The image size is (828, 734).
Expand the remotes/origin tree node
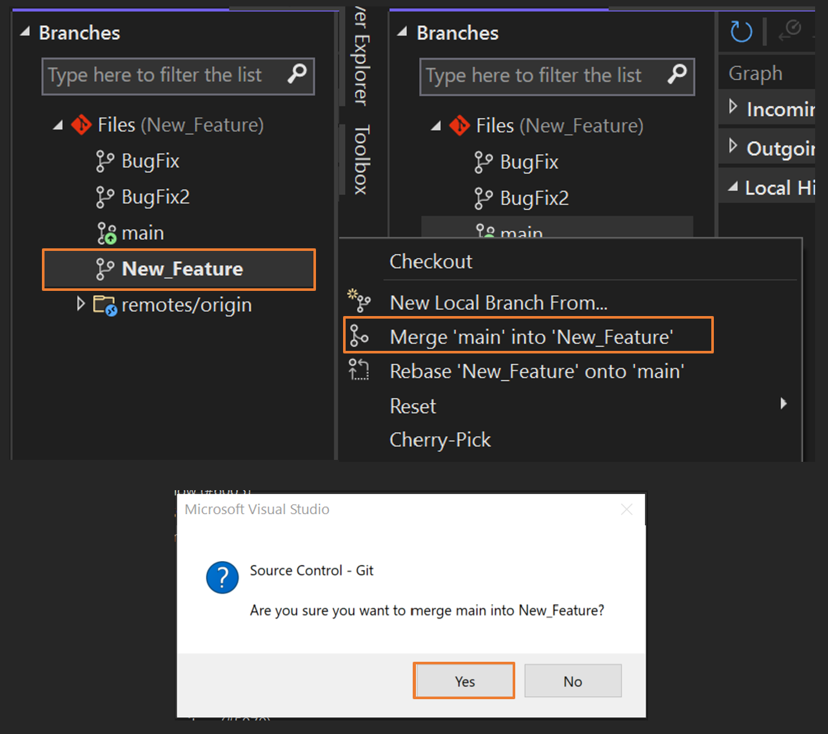80,304
